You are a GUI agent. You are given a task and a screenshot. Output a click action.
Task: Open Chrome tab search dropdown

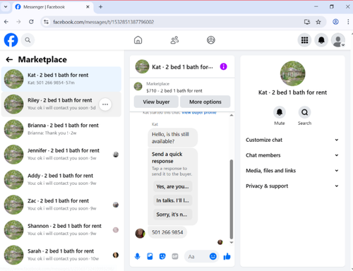(6, 7)
